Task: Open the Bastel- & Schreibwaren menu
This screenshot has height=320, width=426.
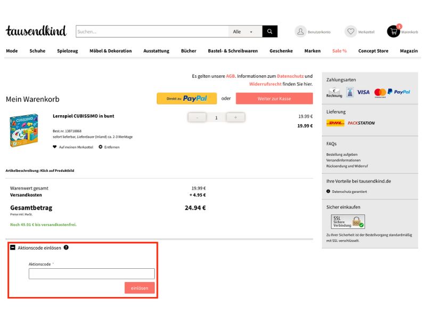Action: pyautogui.click(x=233, y=51)
